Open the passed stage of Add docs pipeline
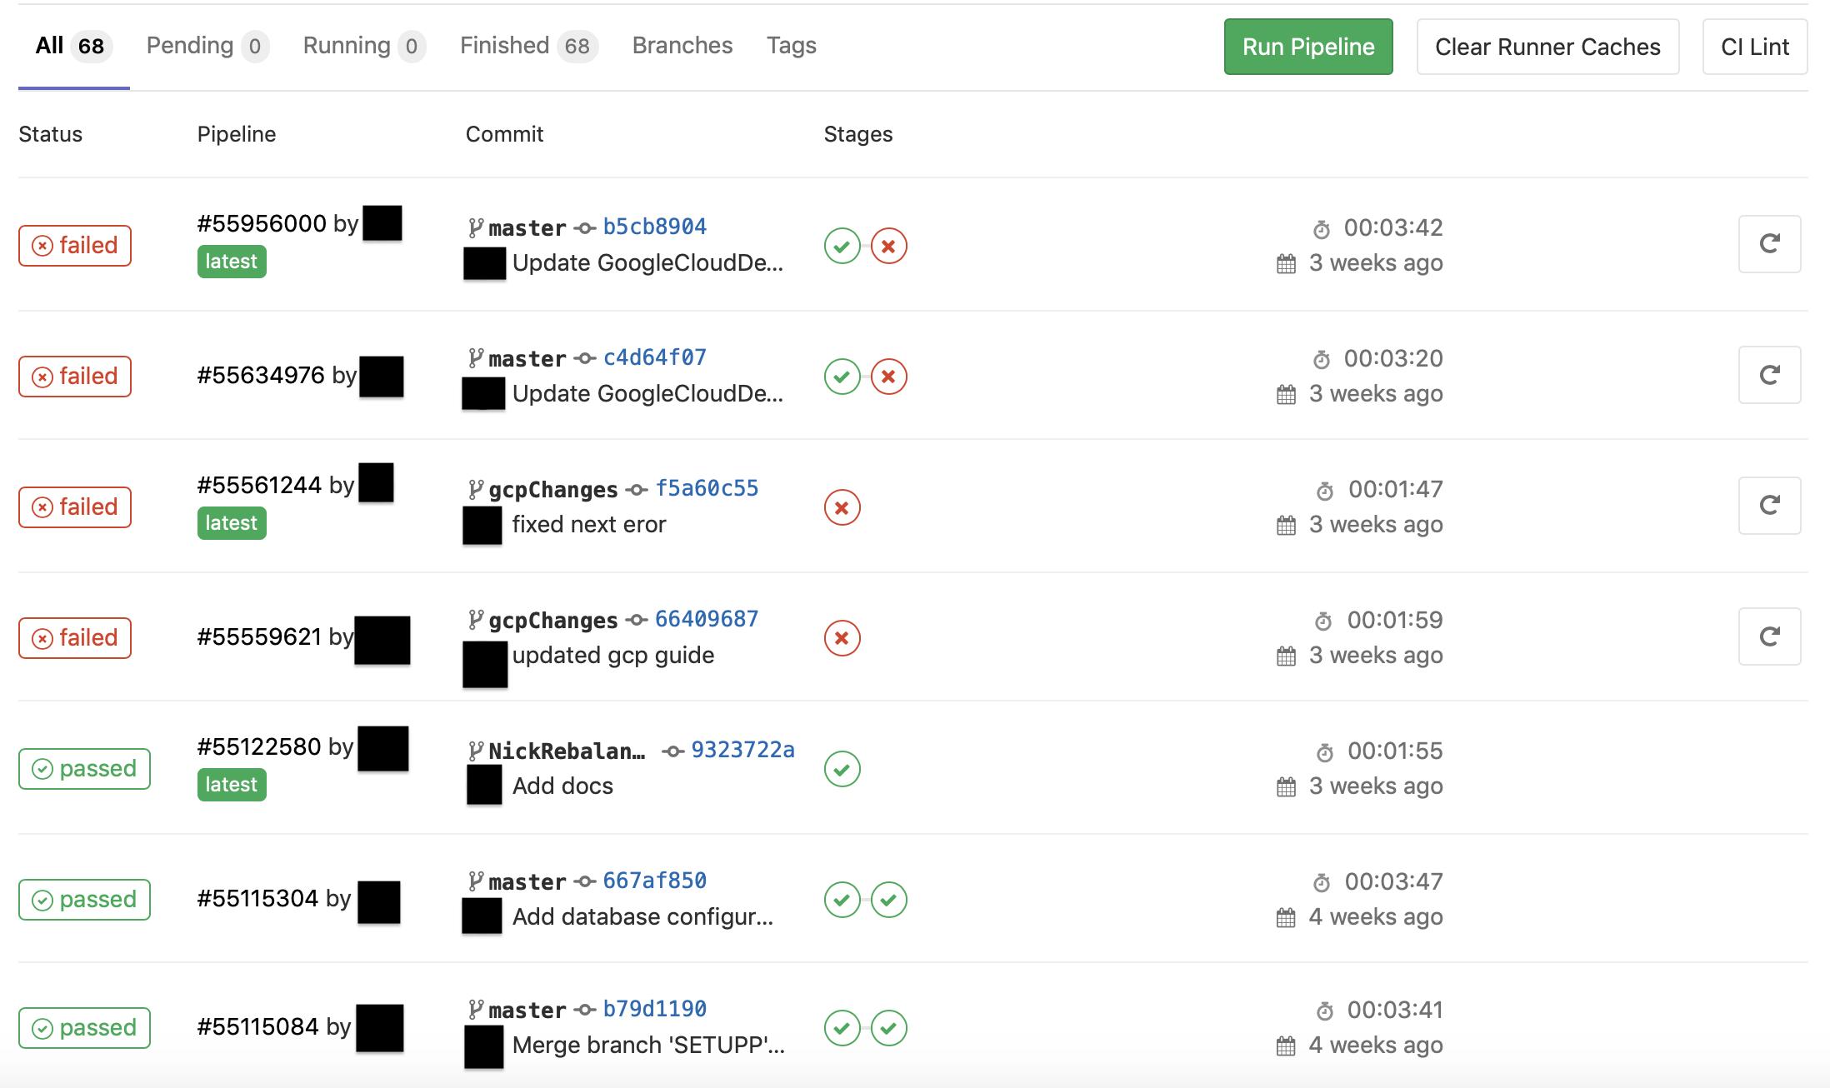Image resolution: width=1830 pixels, height=1088 pixels. [842, 769]
